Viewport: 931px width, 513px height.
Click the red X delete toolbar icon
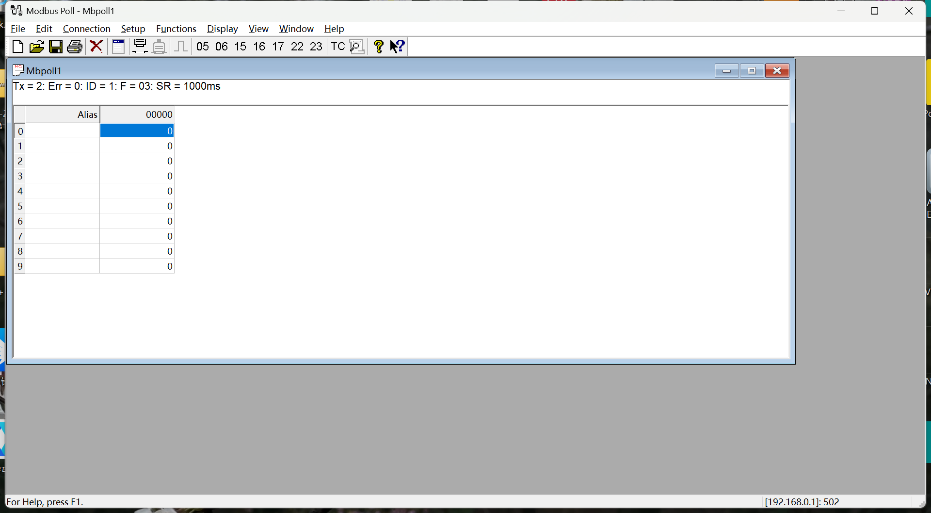pos(96,47)
